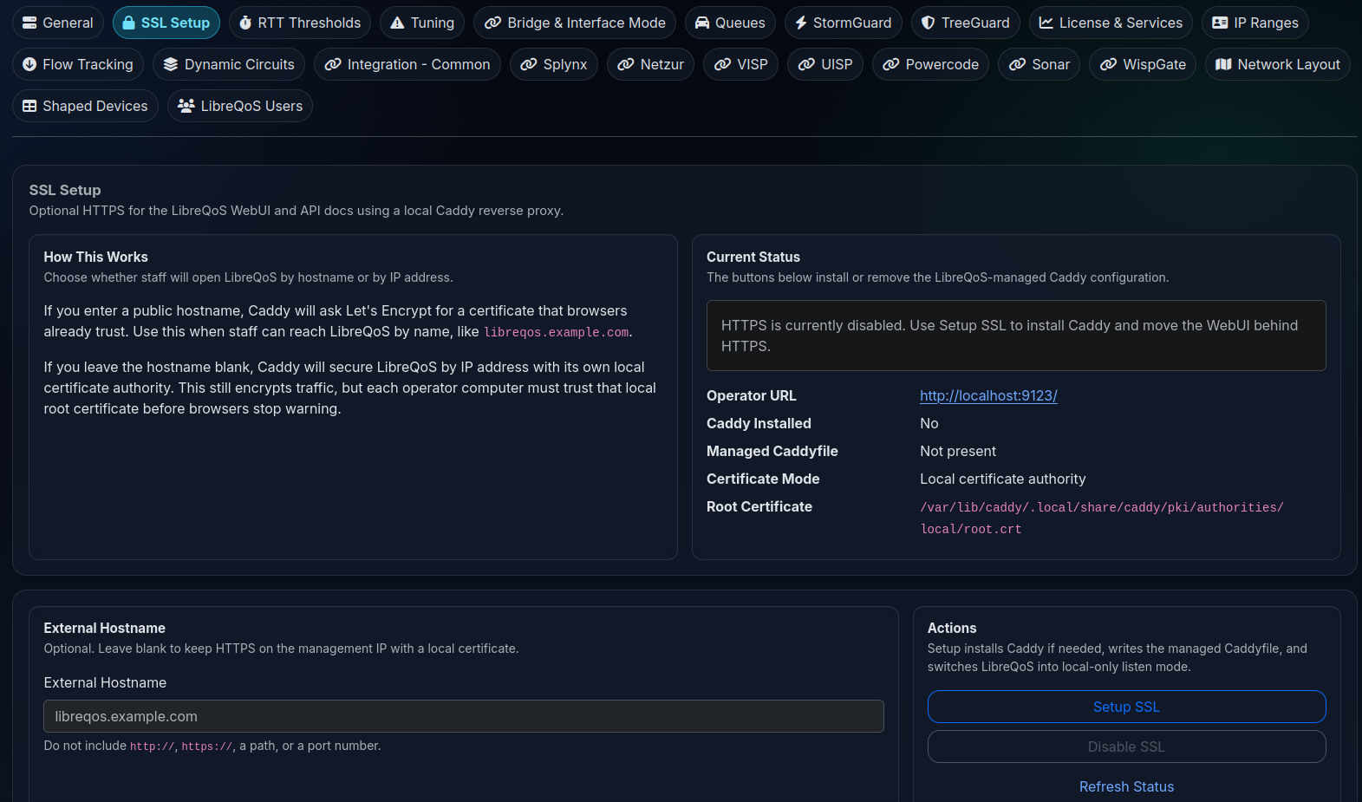Click the HTTPS is currently disabled status message
This screenshot has width=1362, height=802.
[x=1016, y=336]
